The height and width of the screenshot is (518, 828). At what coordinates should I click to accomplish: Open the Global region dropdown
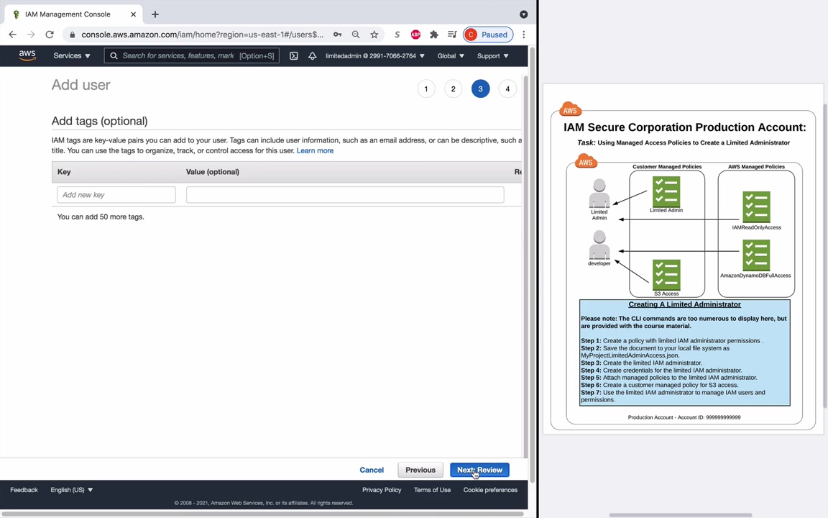tap(451, 55)
